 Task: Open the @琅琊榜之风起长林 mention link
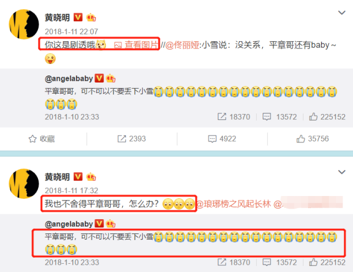(233, 204)
